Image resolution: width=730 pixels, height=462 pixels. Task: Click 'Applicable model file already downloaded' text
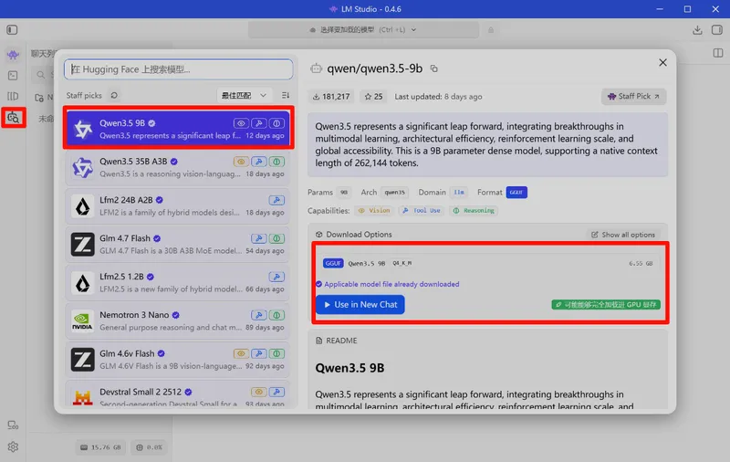(x=391, y=284)
